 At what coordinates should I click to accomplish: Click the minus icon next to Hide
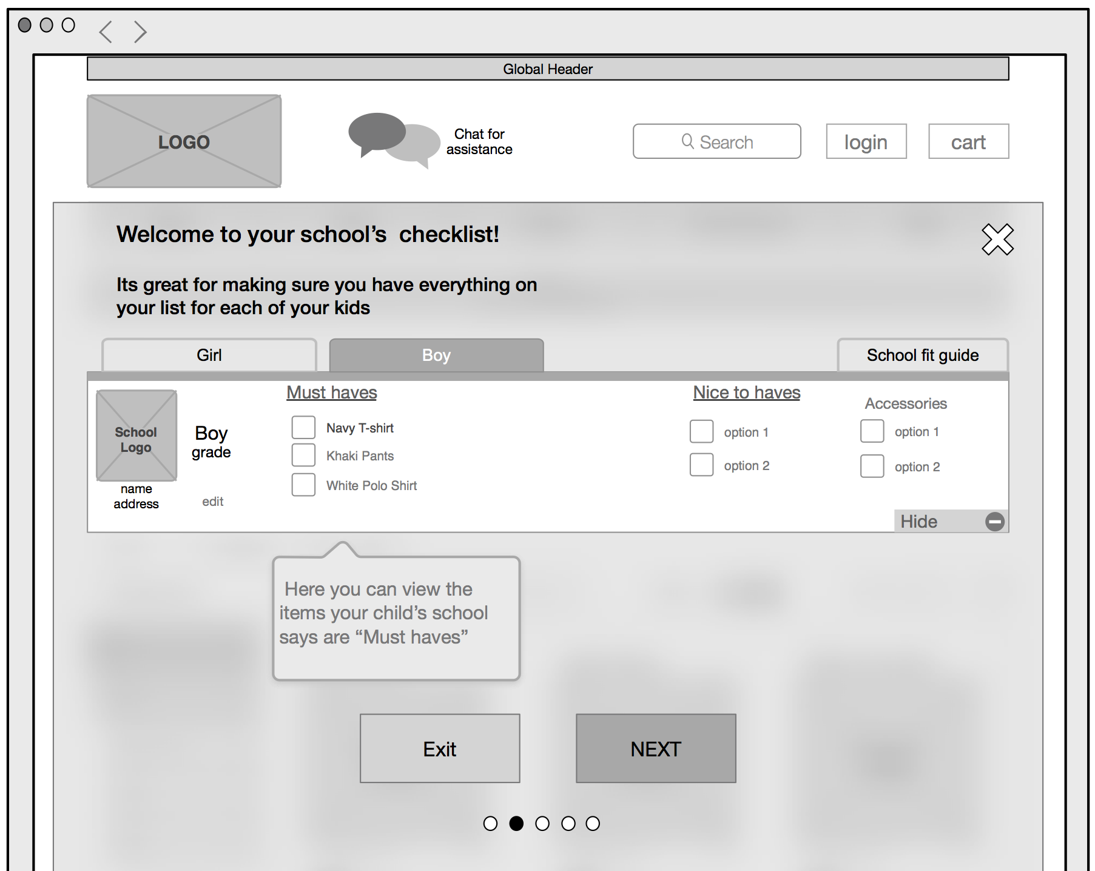pos(994,522)
